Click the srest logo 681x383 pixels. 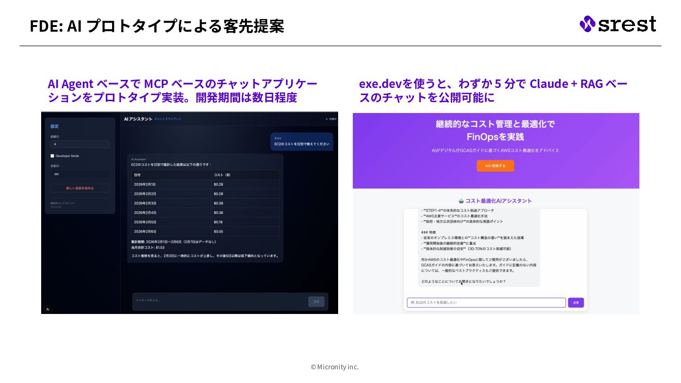click(618, 24)
